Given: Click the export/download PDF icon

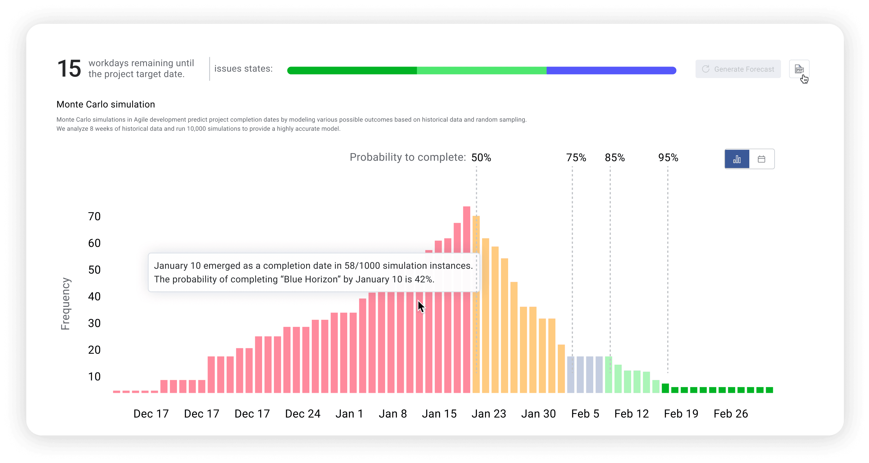Looking at the screenshot, I should 801,69.
